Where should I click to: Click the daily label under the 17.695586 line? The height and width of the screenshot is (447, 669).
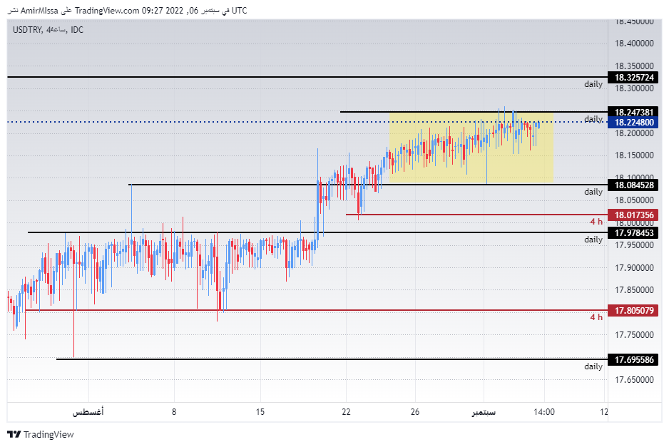[x=593, y=366]
